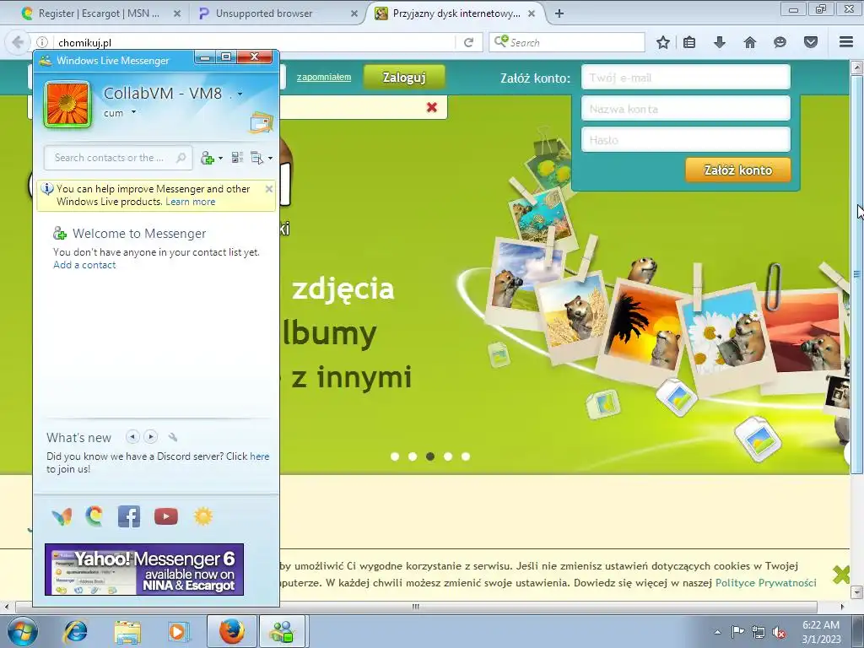Close the Unsupported browser tab

point(354,13)
